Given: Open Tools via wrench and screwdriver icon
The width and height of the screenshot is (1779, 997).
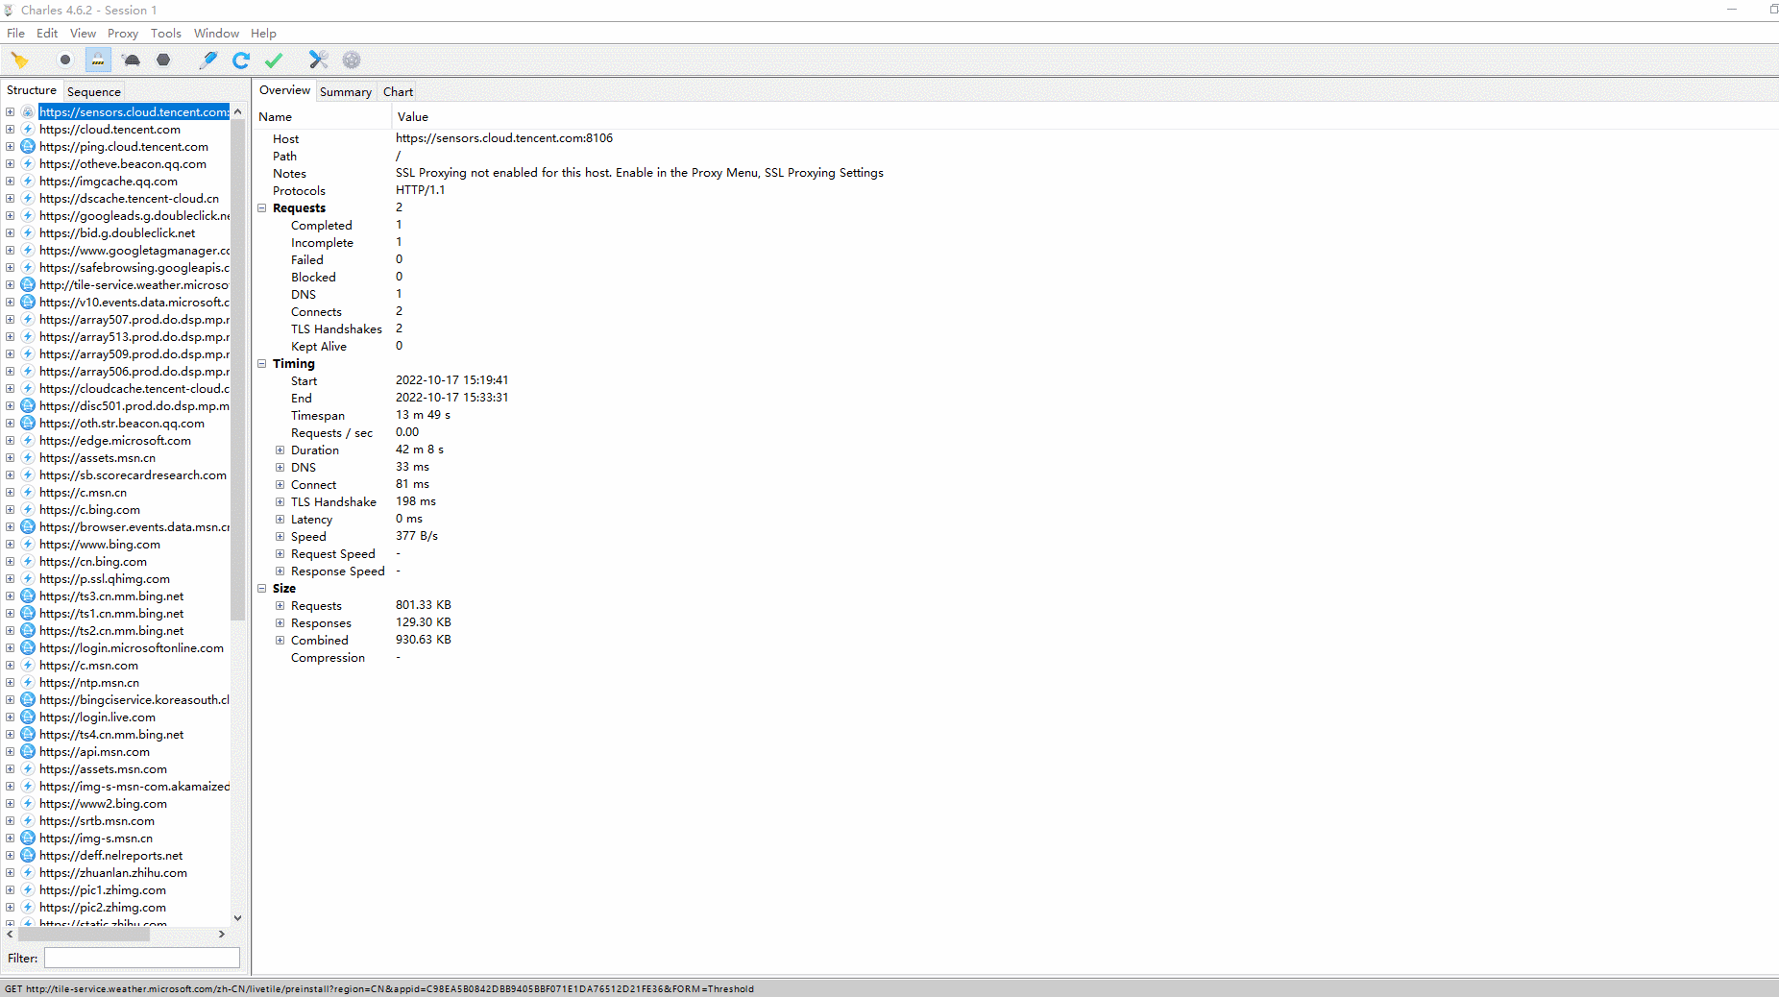Looking at the screenshot, I should click(318, 61).
